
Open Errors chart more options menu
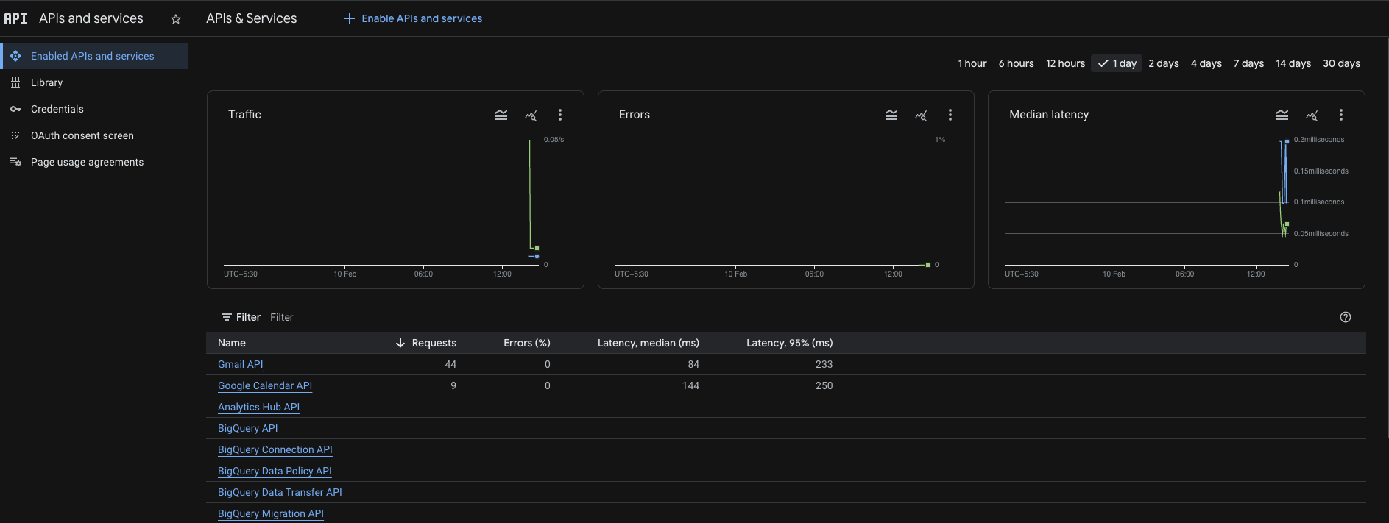(950, 115)
